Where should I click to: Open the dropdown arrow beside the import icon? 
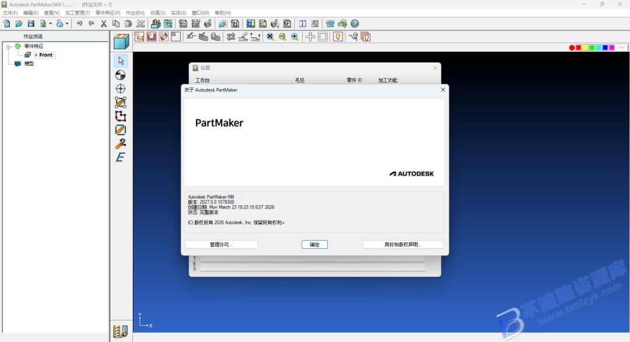click(x=51, y=24)
